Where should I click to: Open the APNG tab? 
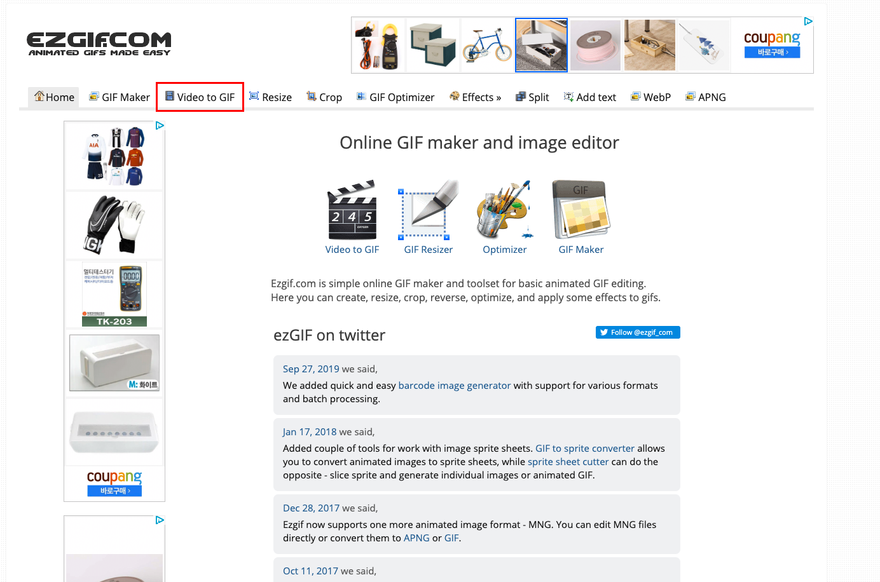(x=706, y=97)
